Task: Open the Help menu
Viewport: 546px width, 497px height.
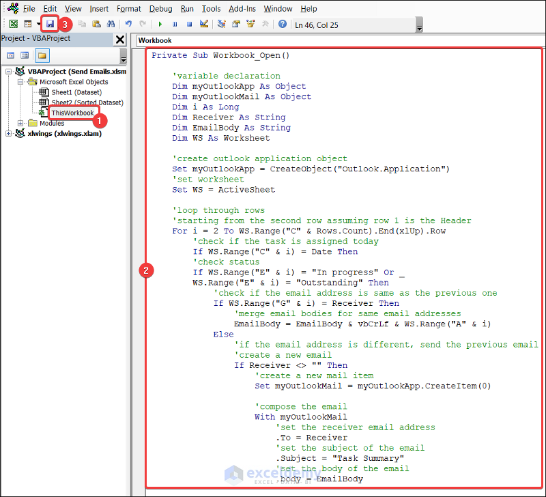Action: click(308, 9)
